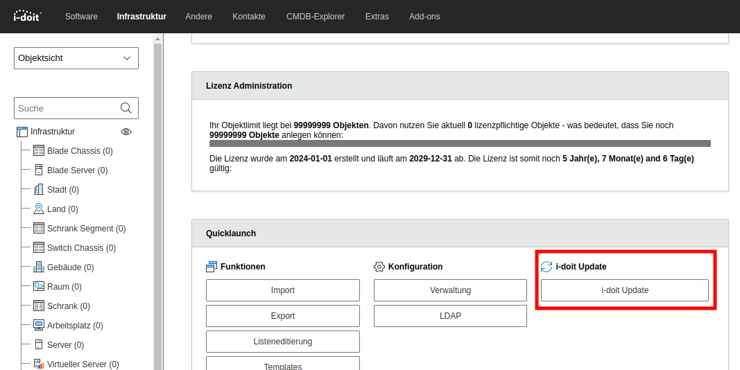Click the i-doit logo
Screen dimensions: 740x370
pos(27,16)
